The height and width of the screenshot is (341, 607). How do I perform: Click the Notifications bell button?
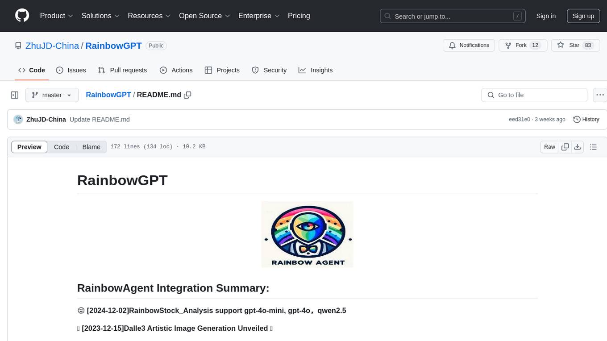[x=469, y=46]
